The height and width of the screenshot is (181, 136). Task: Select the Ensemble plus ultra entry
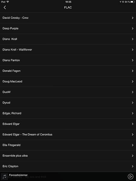coord(68,156)
